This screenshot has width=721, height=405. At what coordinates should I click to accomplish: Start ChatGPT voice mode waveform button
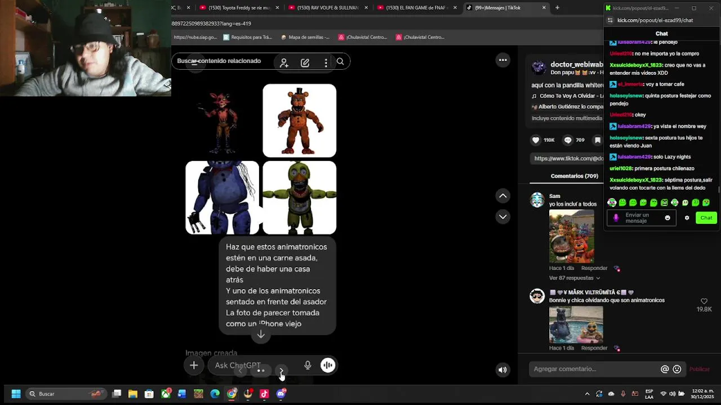pyautogui.click(x=328, y=366)
